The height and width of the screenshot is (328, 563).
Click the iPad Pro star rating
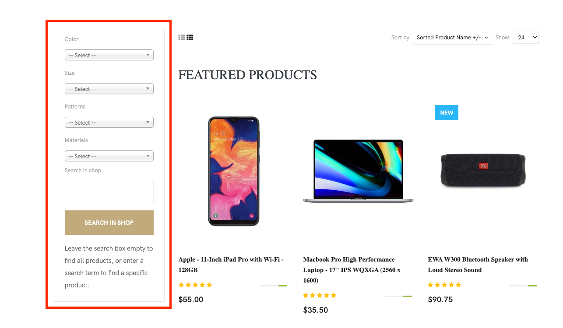pyautogui.click(x=195, y=285)
